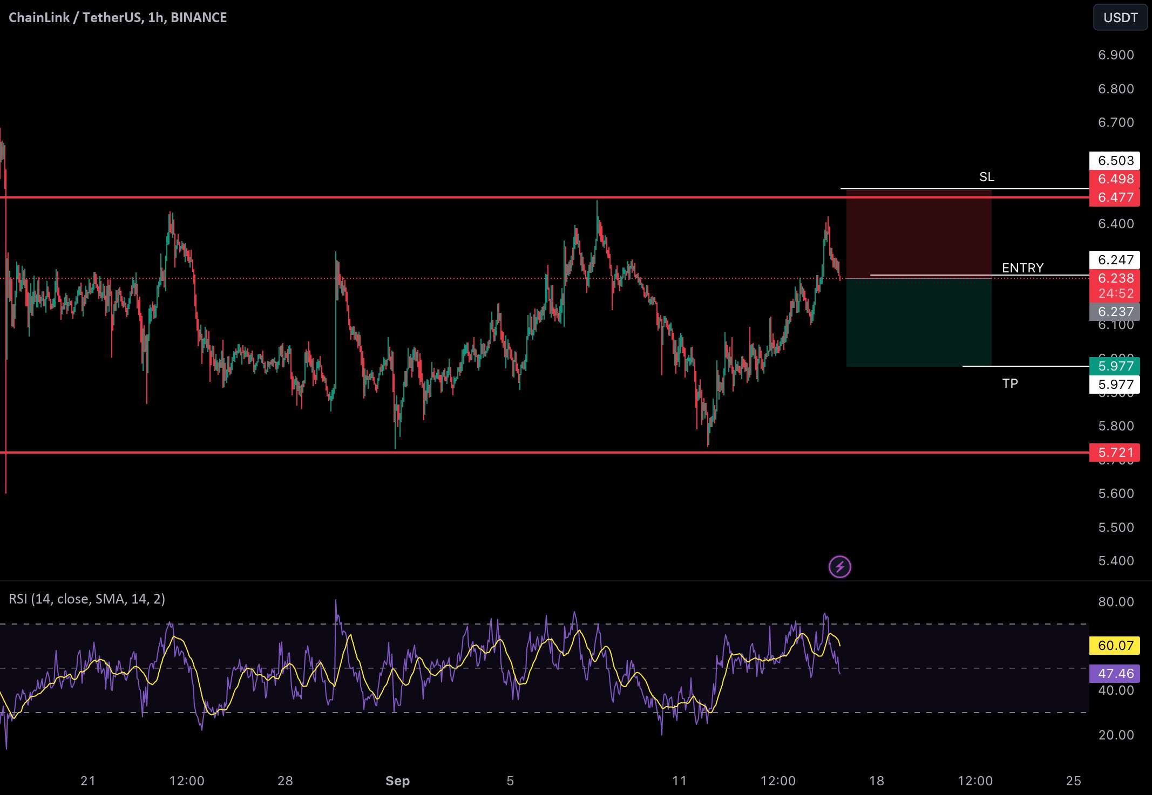The height and width of the screenshot is (795, 1152).
Task: Click the 11 date label on time axis
Action: [679, 781]
